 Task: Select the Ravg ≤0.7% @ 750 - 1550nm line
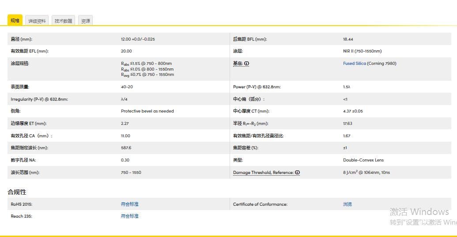147,75
